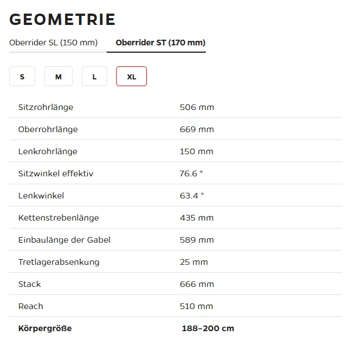Click the Lenkrohrlänge row label
The height and width of the screenshot is (351, 359).
pos(48,151)
